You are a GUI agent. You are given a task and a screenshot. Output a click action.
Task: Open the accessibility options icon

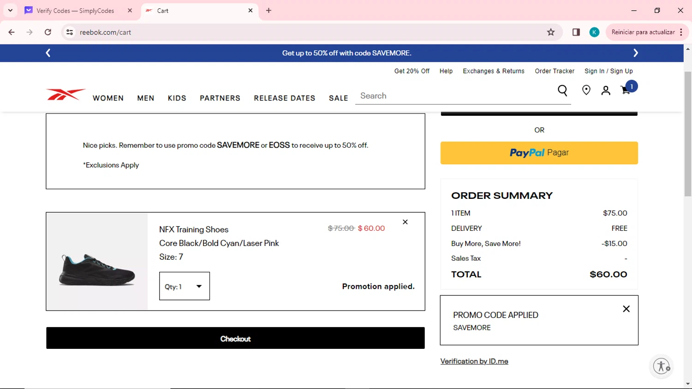(x=662, y=366)
